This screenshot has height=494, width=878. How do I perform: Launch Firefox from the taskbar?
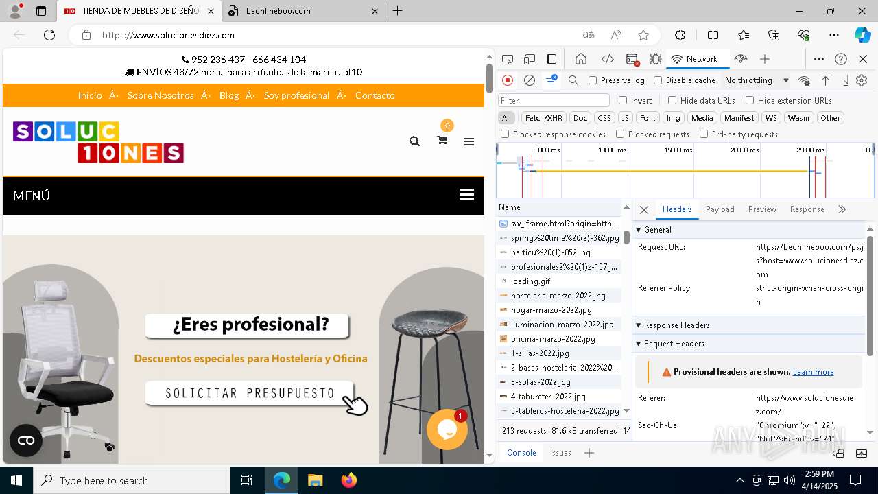pyautogui.click(x=349, y=480)
